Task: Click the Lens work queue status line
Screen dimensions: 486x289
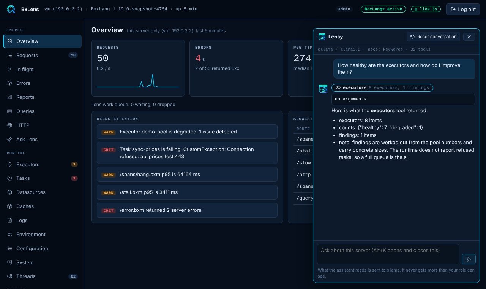Action: pos(133,104)
